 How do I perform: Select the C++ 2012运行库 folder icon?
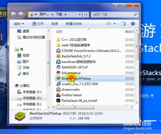coord(58,40)
